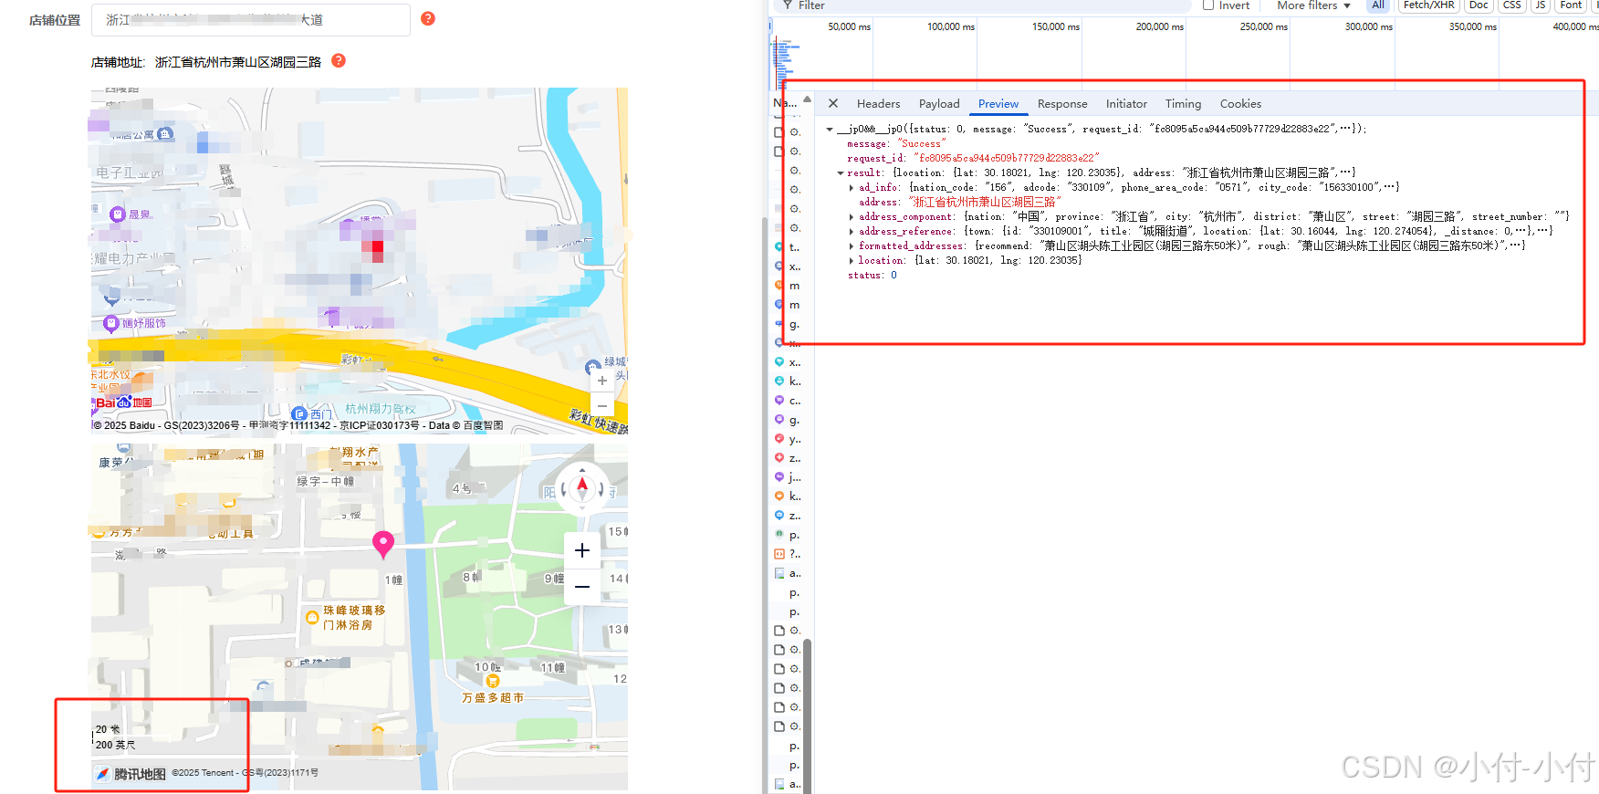The image size is (1599, 794).
Task: Switch to the Response tab
Action: [x=1062, y=104]
